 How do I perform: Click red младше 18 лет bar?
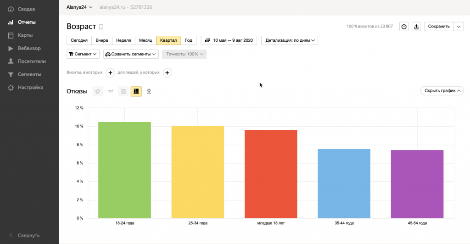(271, 174)
